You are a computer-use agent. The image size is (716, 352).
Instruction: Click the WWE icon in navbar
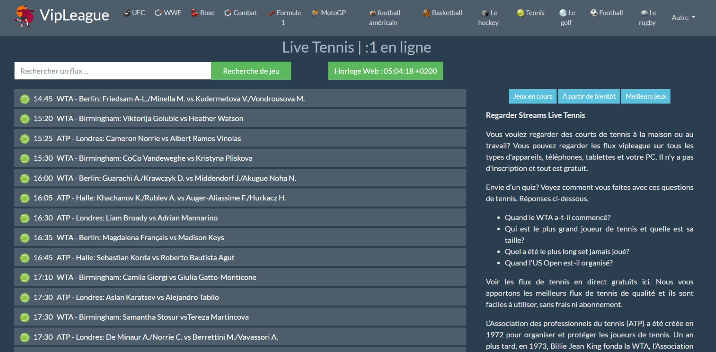coord(158,13)
